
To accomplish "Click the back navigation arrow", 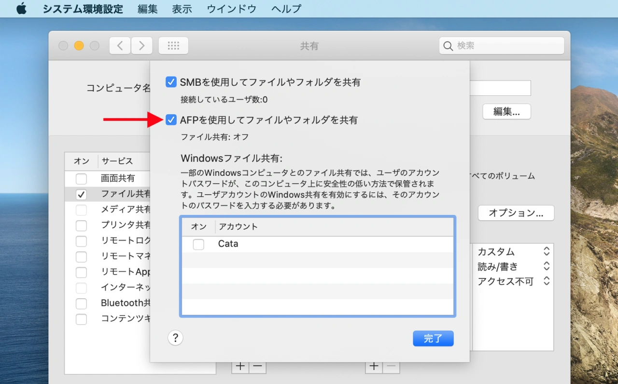I will click(x=120, y=46).
